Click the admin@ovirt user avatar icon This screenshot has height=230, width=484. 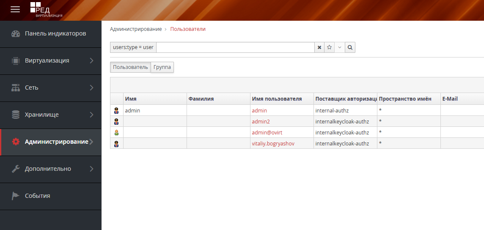(116, 133)
